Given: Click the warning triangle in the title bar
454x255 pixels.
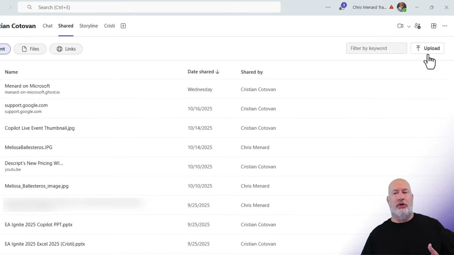Looking at the screenshot, I should (391, 6).
